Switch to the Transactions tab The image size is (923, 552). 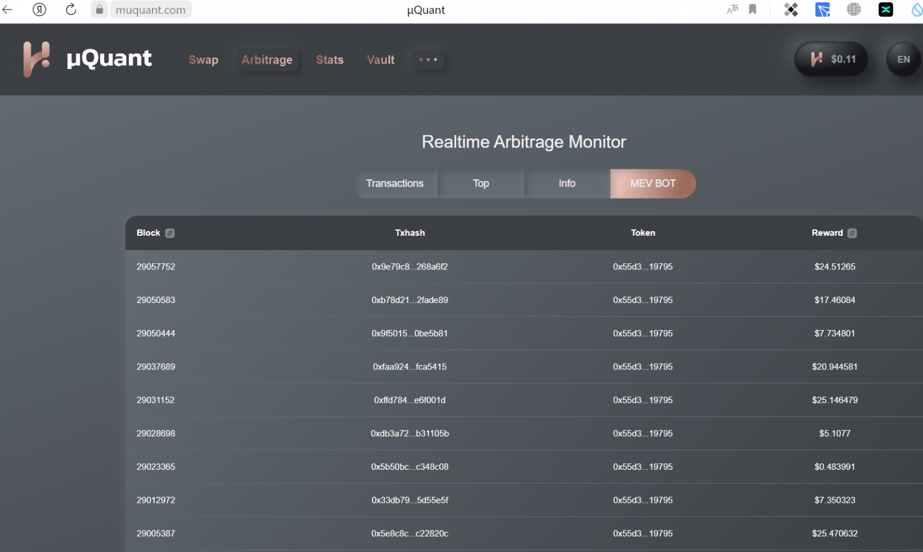pos(395,184)
